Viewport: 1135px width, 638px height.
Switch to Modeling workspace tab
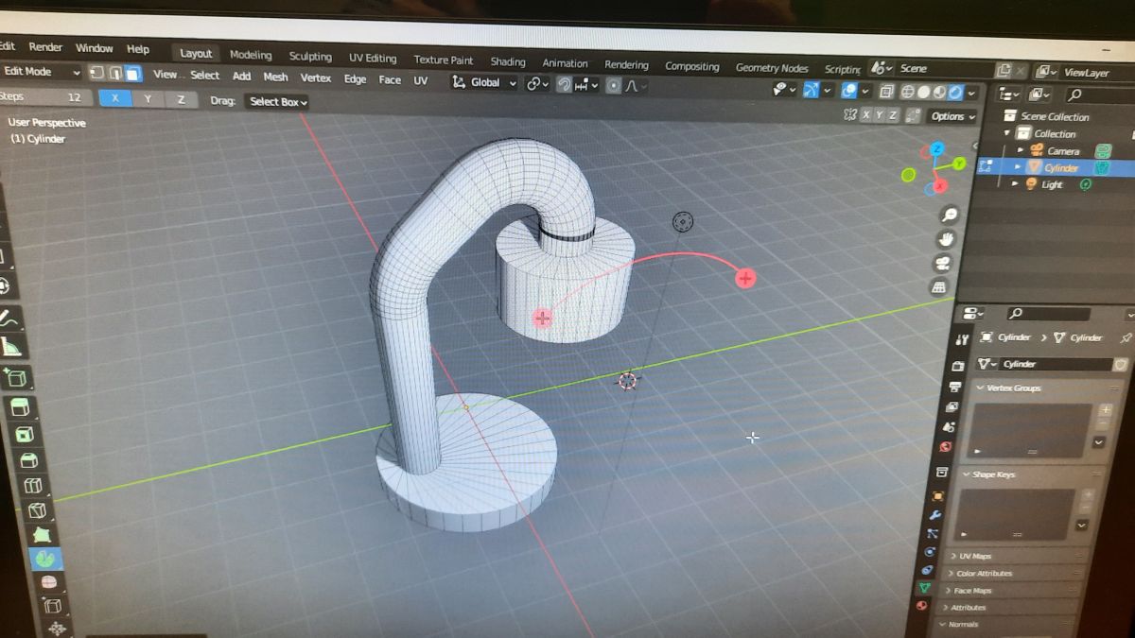(x=251, y=55)
